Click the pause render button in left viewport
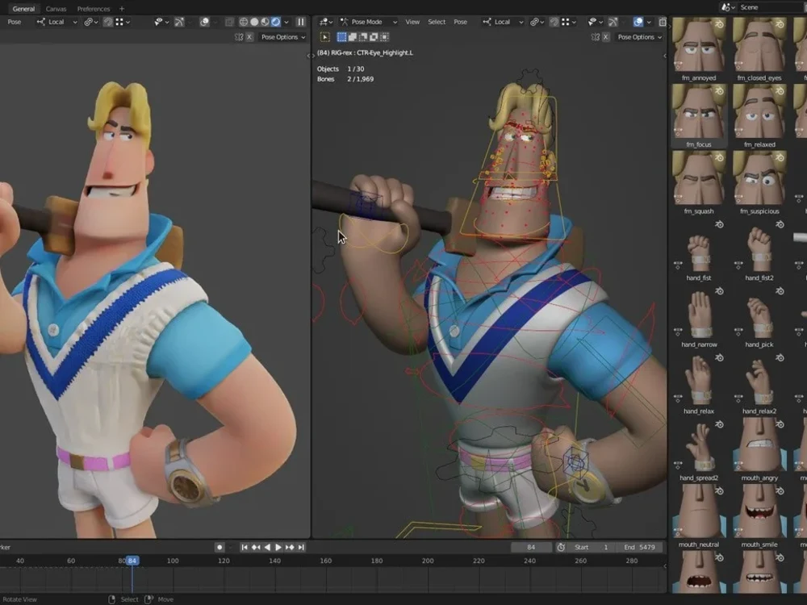Viewport: 807px width, 605px height. (x=300, y=22)
